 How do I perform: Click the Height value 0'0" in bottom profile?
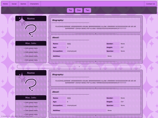pyautogui.click(x=122, y=102)
